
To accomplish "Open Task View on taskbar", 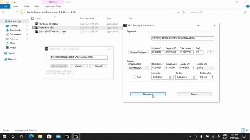I will (x=22, y=136).
